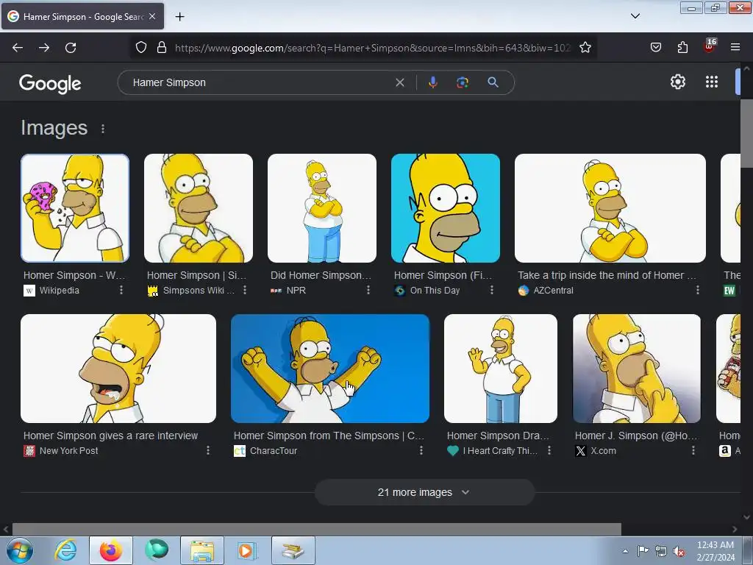
Task: Open the CharacTour Homer arms-raised thumbnail
Action: pos(330,369)
